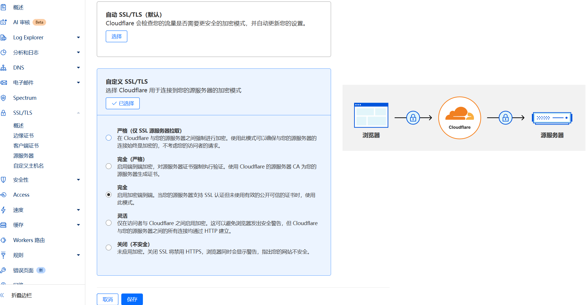586x305 pixels.
Task: Click the 浏览器 window diagram icon
Action: (x=371, y=115)
